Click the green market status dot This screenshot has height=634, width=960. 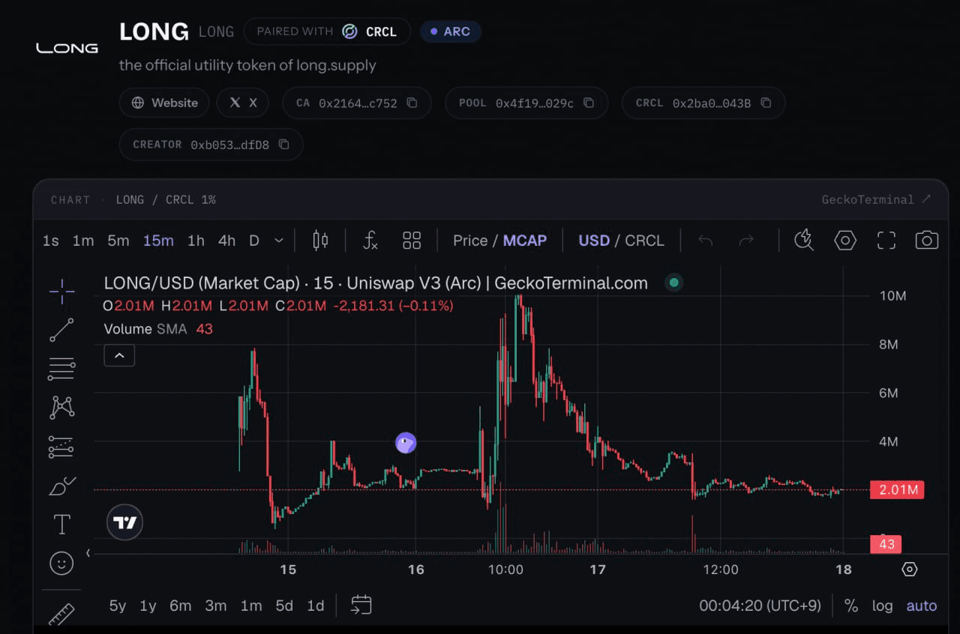(674, 283)
